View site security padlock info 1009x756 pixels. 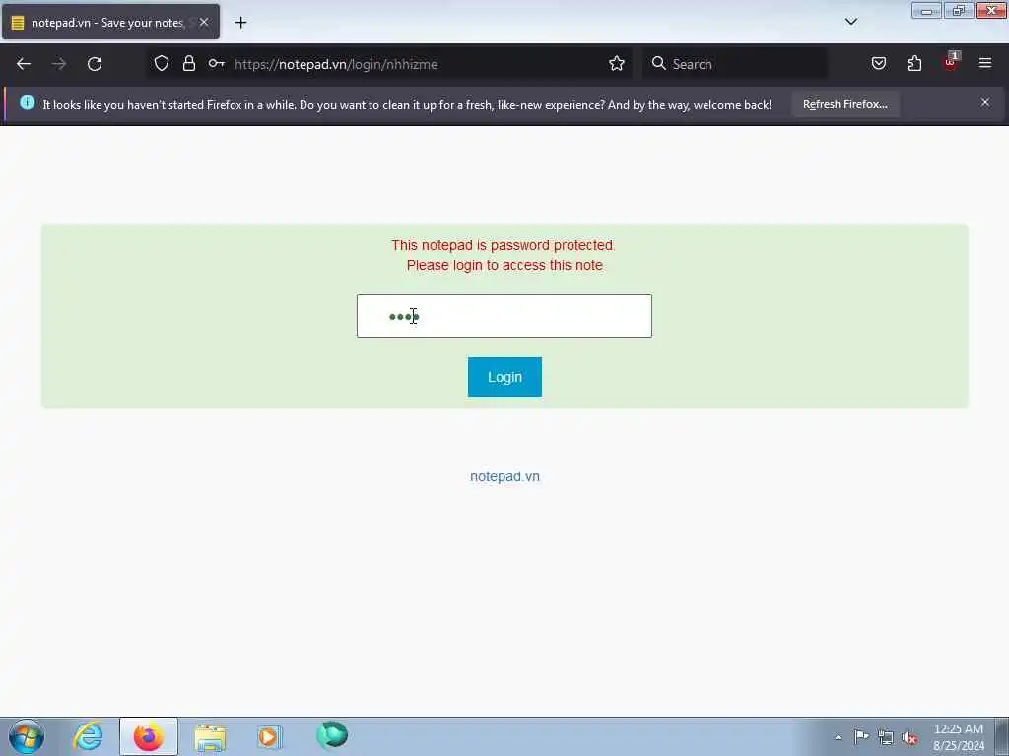[x=188, y=63]
